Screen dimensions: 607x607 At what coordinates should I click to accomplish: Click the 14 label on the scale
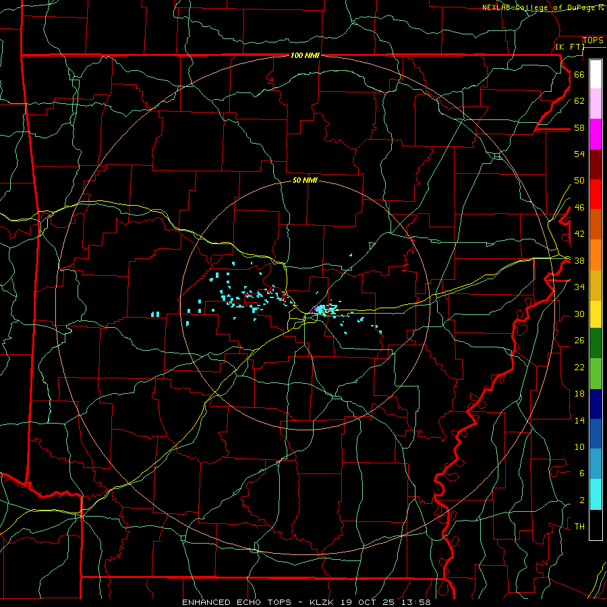pos(579,420)
